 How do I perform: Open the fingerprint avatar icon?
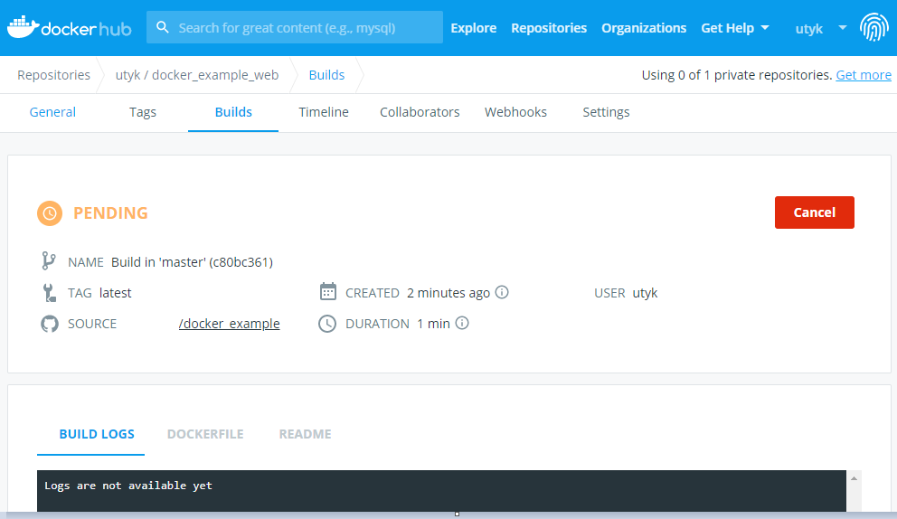click(874, 27)
